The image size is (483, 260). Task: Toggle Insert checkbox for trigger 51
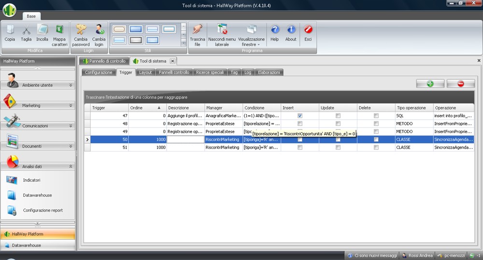pyautogui.click(x=300, y=148)
